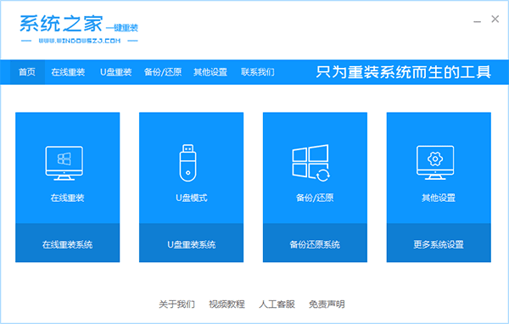Image resolution: width=509 pixels, height=324 pixels.
Task: Open the 首页 tab
Action: 27,72
